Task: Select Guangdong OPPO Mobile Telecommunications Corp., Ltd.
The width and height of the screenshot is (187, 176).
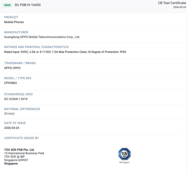Action: click(x=42, y=37)
